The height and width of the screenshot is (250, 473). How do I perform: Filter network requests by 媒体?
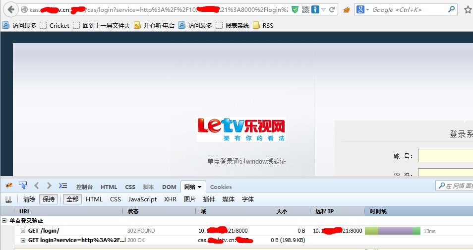(x=229, y=199)
